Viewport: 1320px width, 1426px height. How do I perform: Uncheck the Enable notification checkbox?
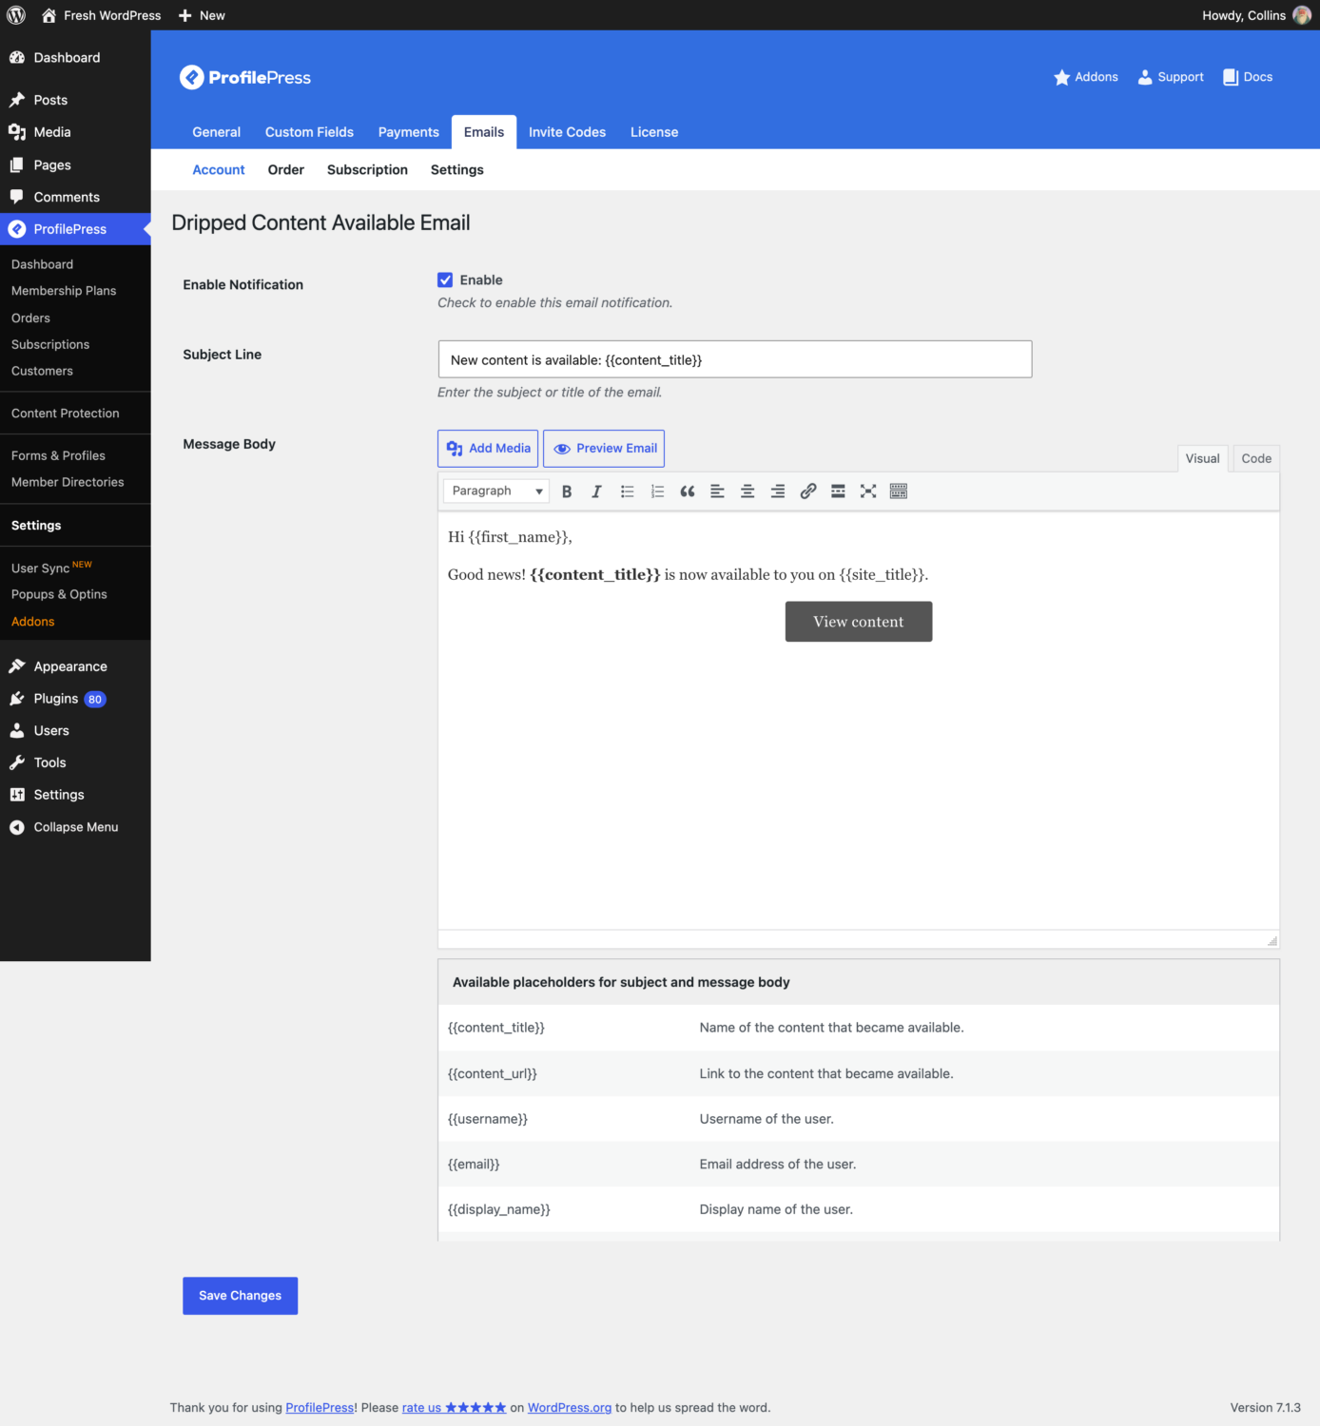445,279
